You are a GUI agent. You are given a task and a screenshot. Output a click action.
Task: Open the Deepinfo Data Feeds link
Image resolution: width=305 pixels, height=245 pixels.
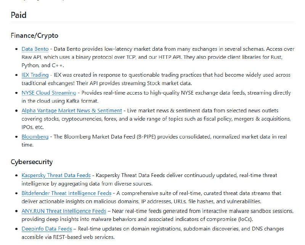47,229
